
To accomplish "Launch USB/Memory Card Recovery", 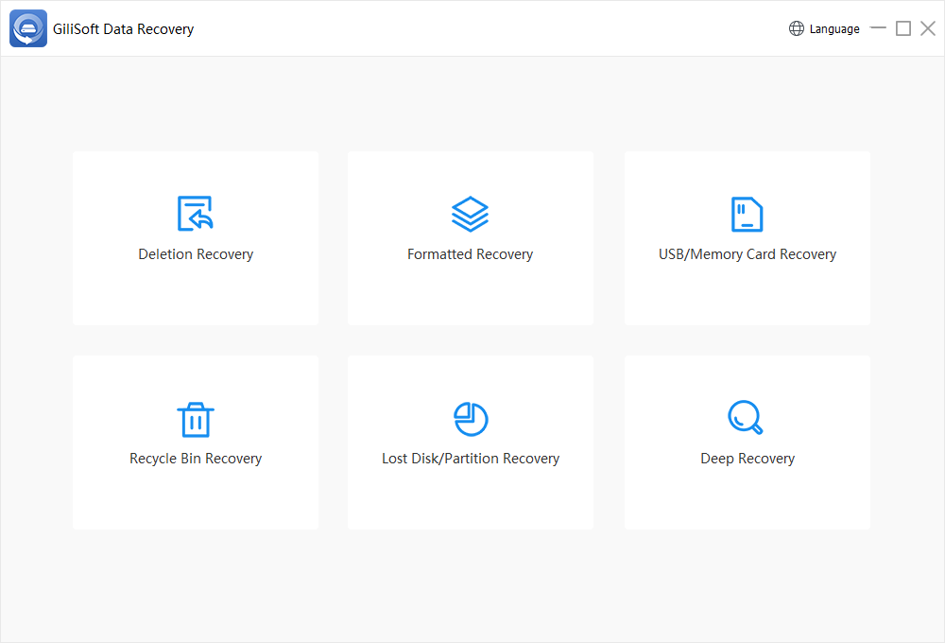I will pyautogui.click(x=747, y=237).
